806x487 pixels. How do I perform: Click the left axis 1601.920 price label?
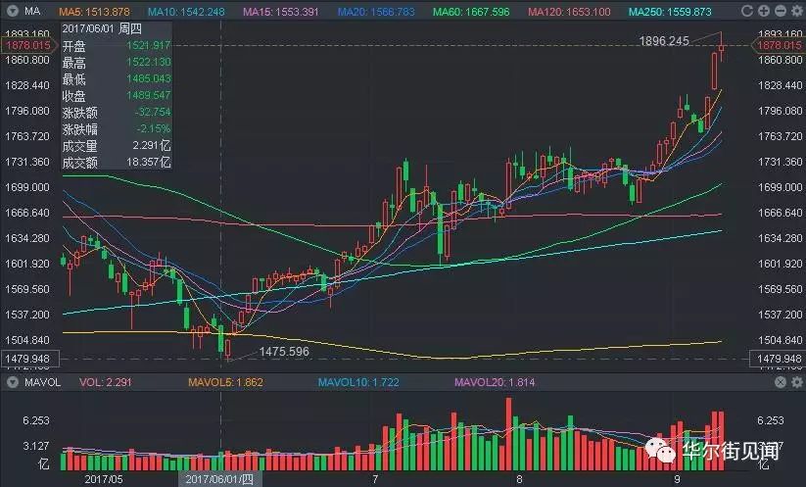[27, 264]
